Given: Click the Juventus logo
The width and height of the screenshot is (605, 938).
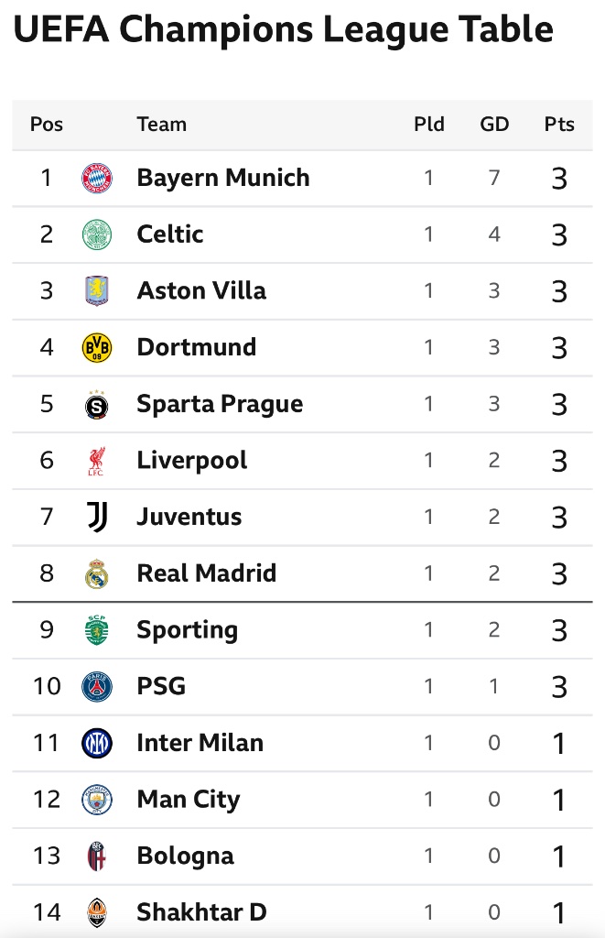Looking at the screenshot, I should click(x=97, y=517).
